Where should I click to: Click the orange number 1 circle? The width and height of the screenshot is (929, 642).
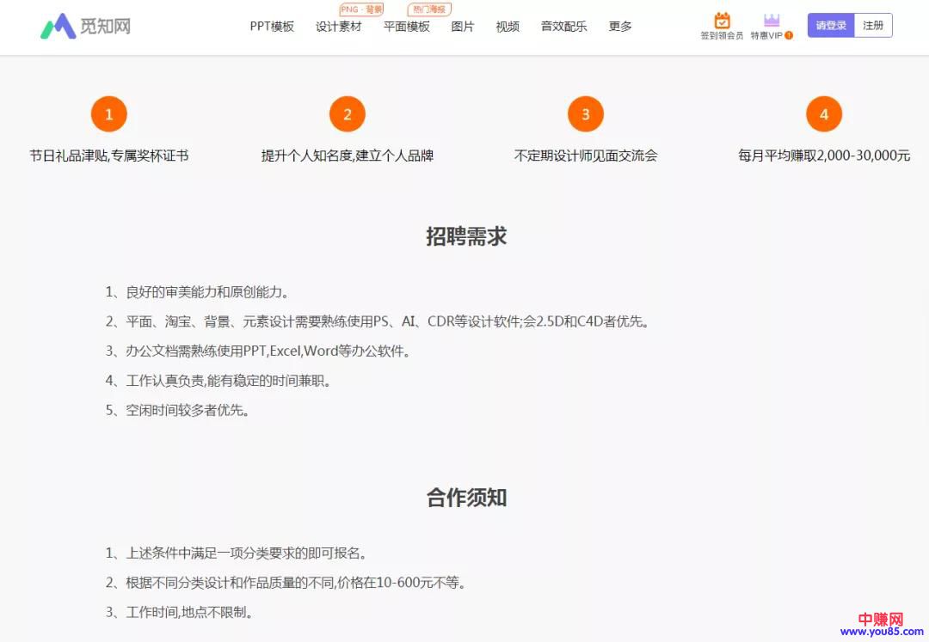[108, 114]
